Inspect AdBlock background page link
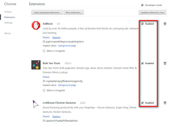 [67, 45]
